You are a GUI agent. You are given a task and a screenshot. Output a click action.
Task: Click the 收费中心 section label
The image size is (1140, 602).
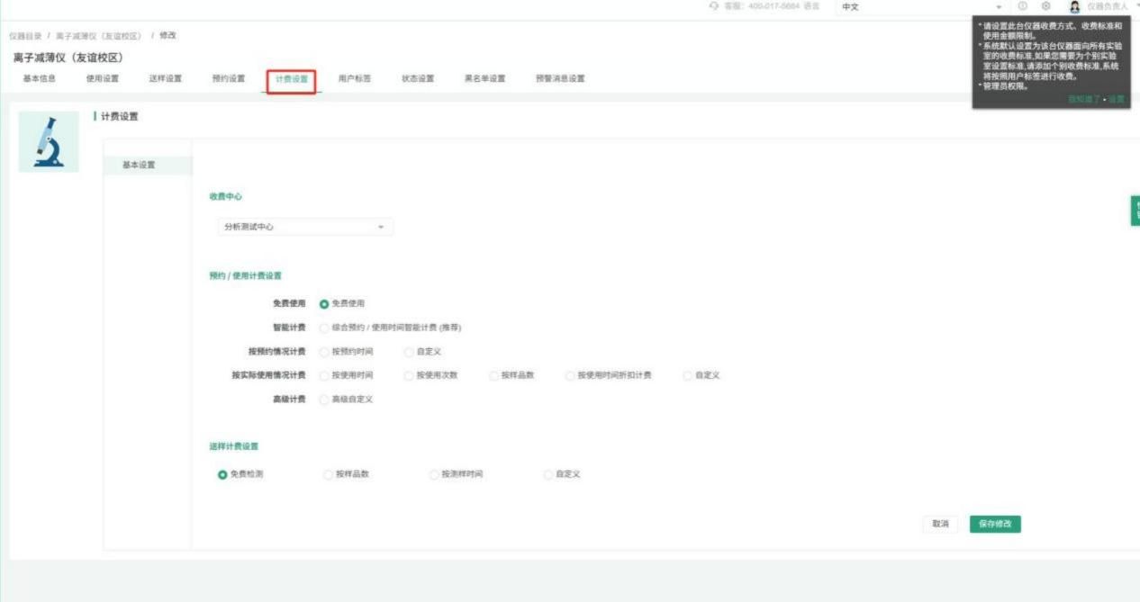pyautogui.click(x=226, y=196)
